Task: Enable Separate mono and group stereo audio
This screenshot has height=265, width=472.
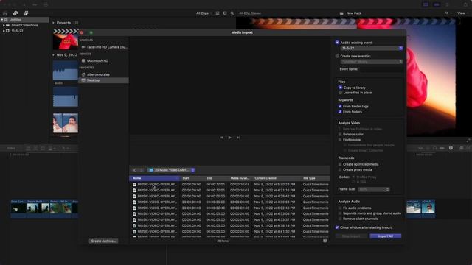Action: pos(340,213)
